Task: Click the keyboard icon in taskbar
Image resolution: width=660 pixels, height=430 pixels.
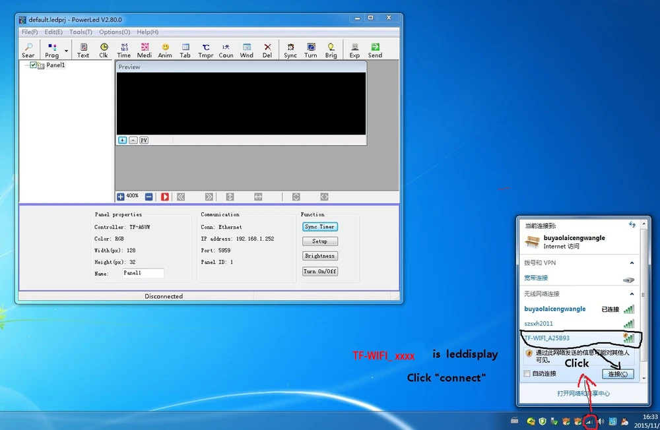Action: [x=515, y=420]
